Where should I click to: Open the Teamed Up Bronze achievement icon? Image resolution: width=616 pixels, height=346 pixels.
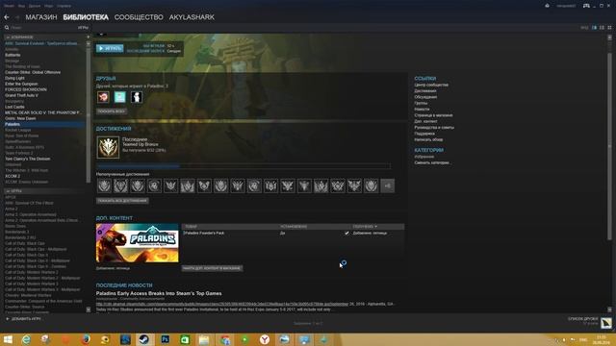(108, 147)
